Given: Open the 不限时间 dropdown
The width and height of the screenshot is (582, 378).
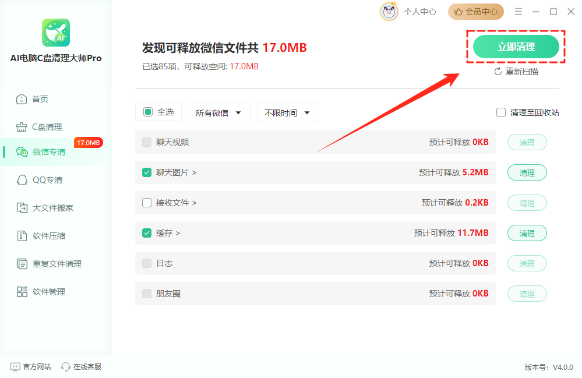Looking at the screenshot, I should [288, 112].
